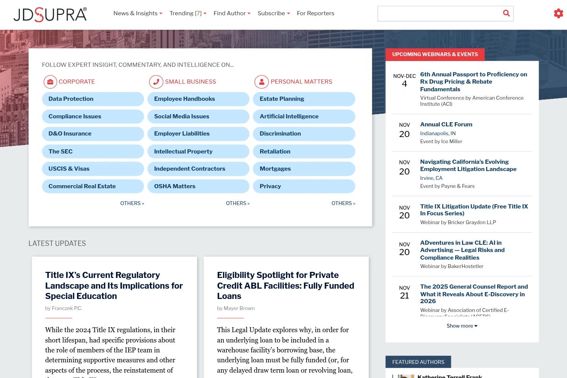Click the Indianapolis, IN location link
Screen dimensions: 567x378
pyautogui.click(x=438, y=133)
